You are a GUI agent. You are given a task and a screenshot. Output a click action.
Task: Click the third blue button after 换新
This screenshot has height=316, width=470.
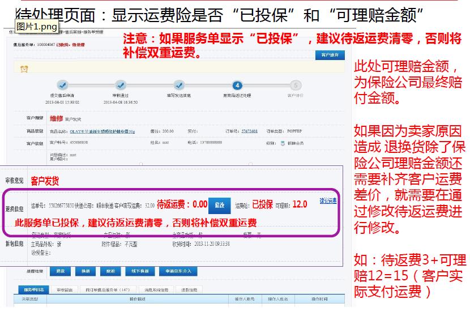(110, 271)
